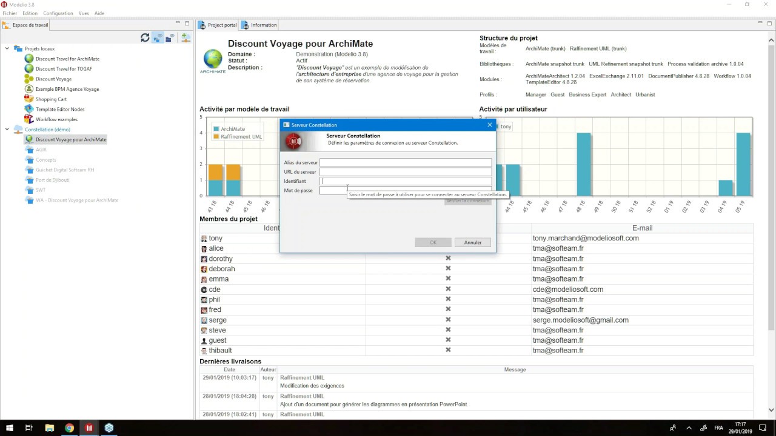
Task: Click the E-mail column header
Action: tap(642, 228)
